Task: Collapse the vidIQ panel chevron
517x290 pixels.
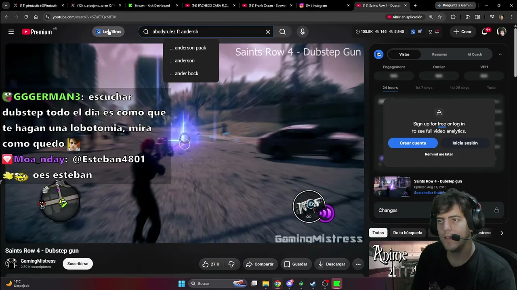Action: pos(500,54)
